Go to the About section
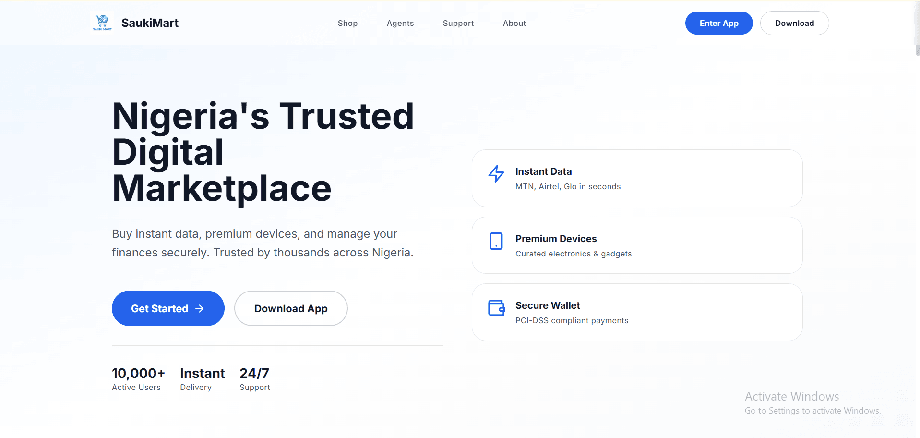 [x=514, y=23]
